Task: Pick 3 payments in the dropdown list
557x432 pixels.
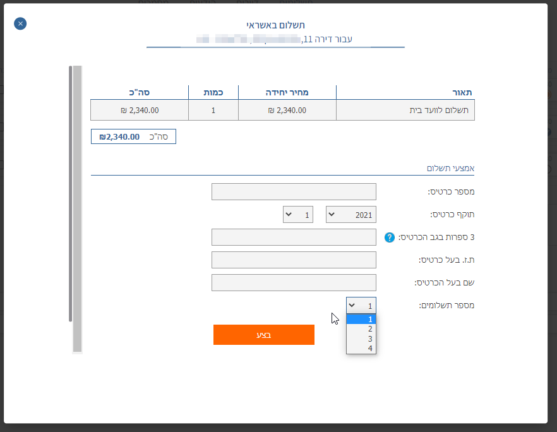Action: tap(361, 339)
